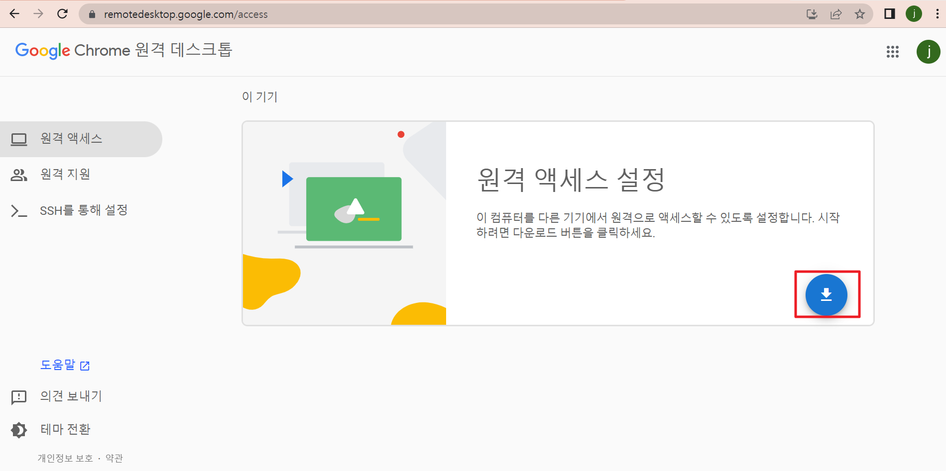The height and width of the screenshot is (471, 946).
Task: Click the brightness icon beside 테마 전환
Action: coord(19,430)
